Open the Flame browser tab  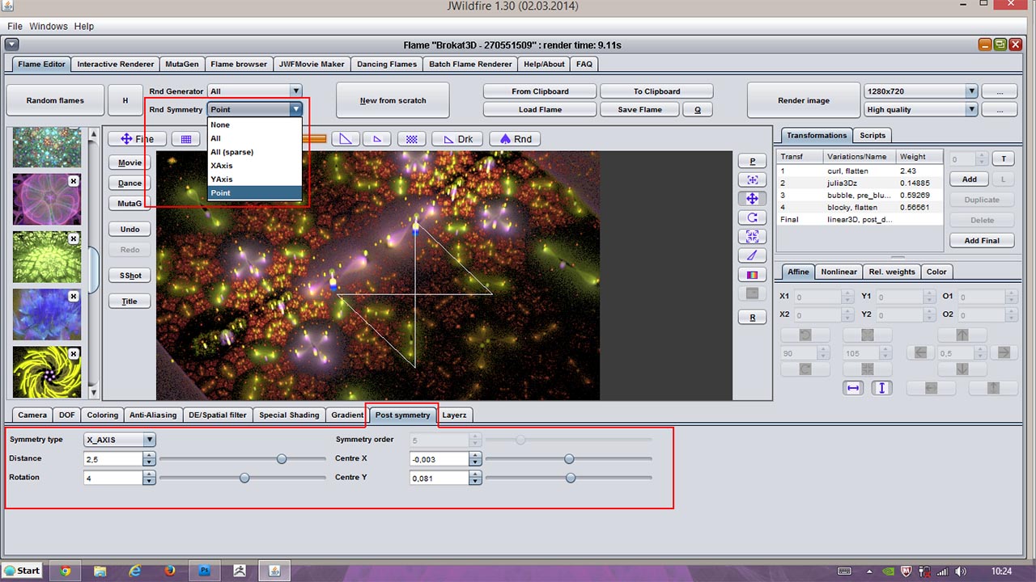coord(239,64)
